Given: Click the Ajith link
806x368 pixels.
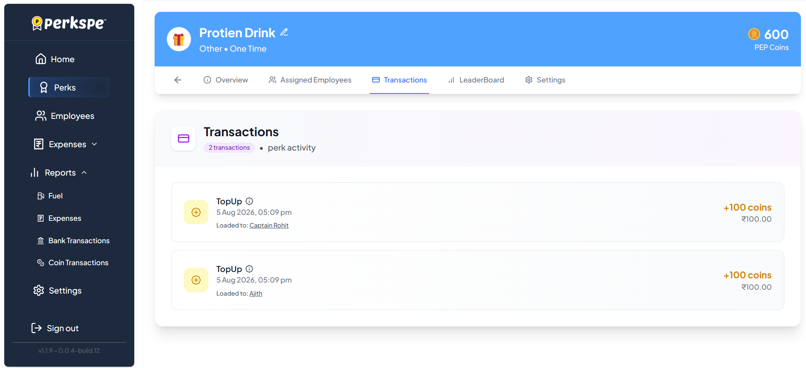Looking at the screenshot, I should point(256,294).
